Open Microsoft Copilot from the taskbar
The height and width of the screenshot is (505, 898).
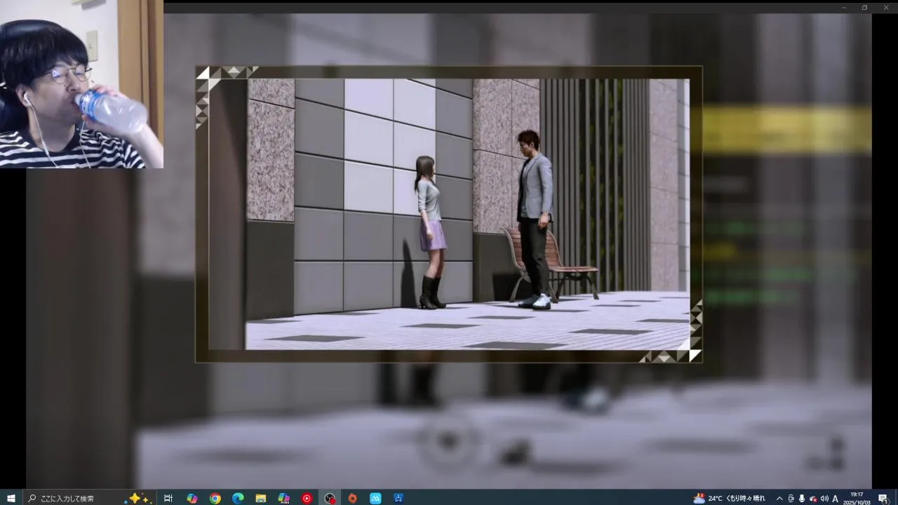pos(192,498)
